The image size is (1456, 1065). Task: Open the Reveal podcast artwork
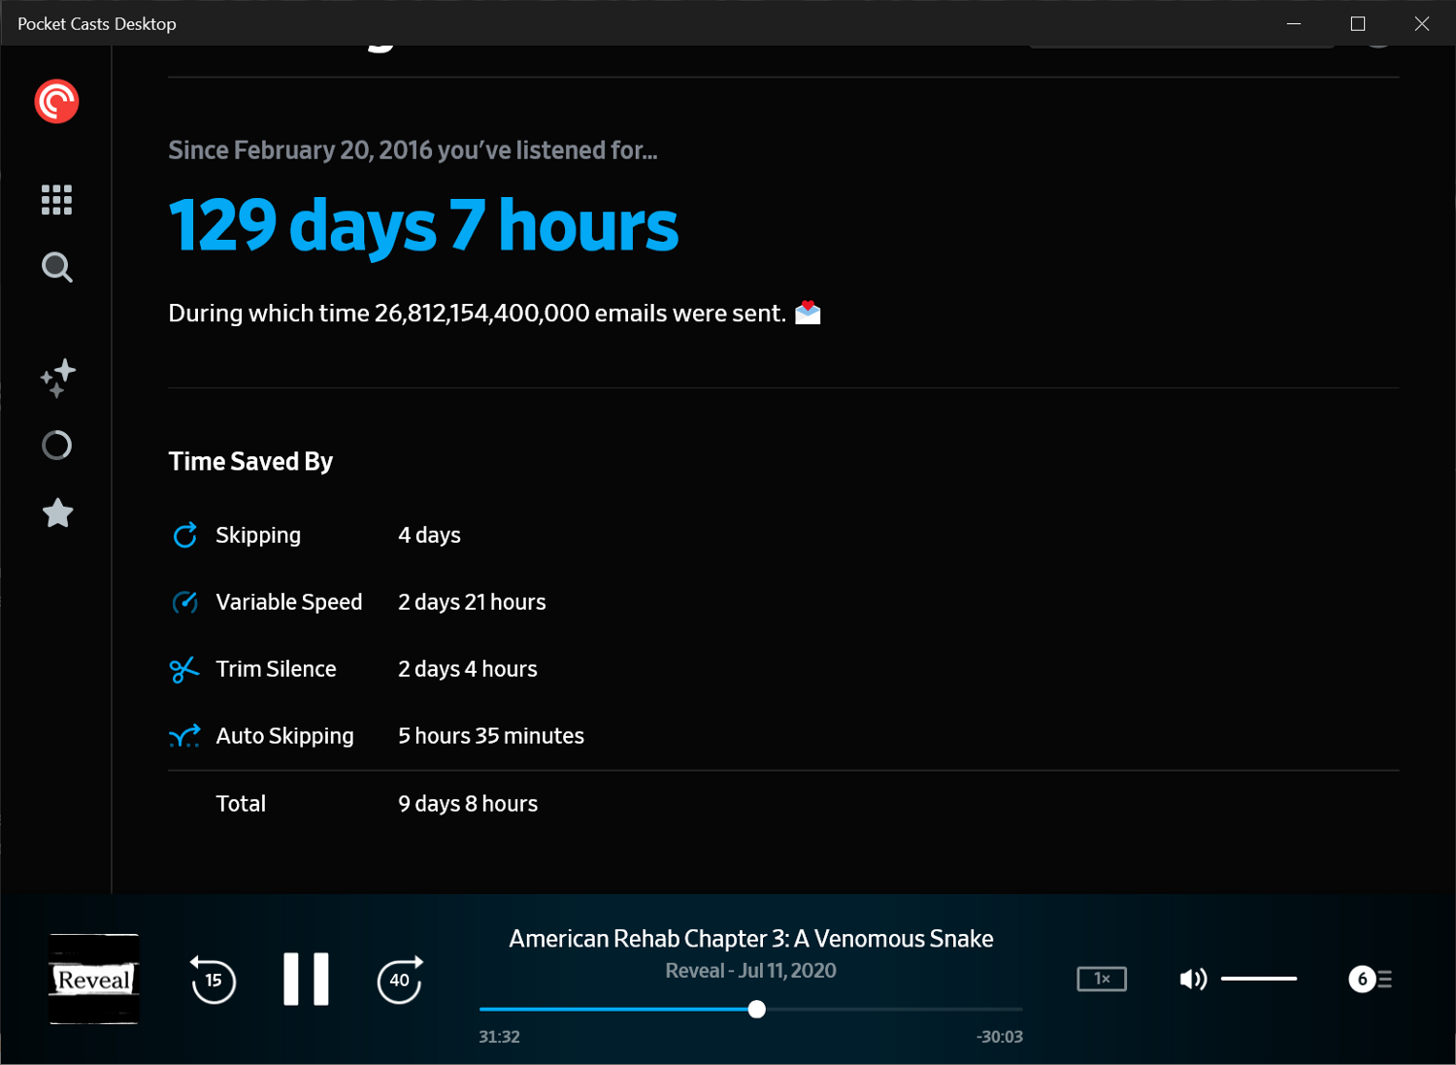click(94, 979)
